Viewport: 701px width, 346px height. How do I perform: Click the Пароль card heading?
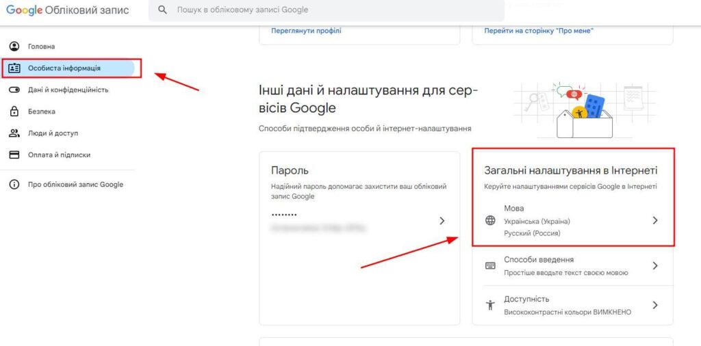pyautogui.click(x=290, y=170)
